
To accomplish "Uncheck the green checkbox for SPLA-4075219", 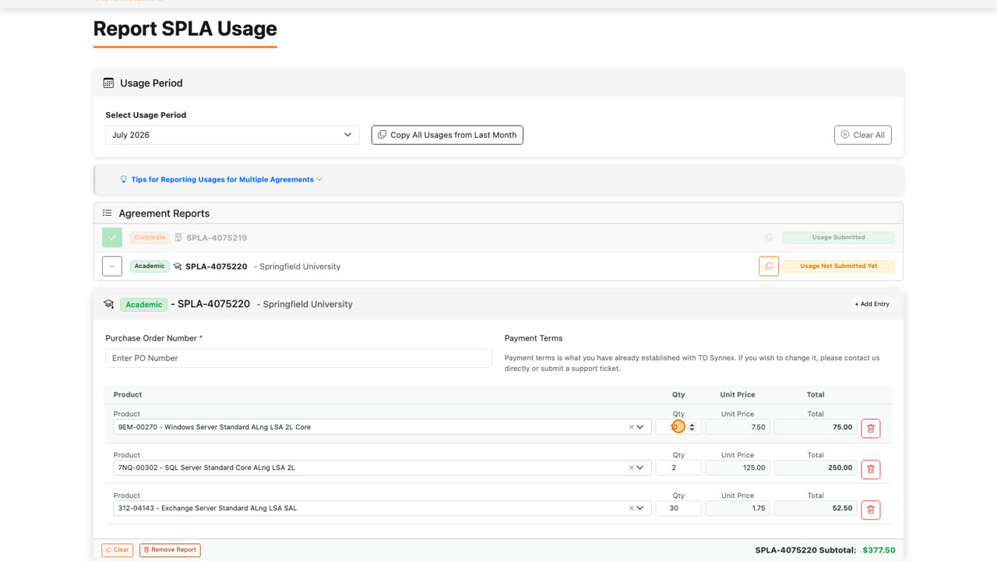I will click(112, 238).
